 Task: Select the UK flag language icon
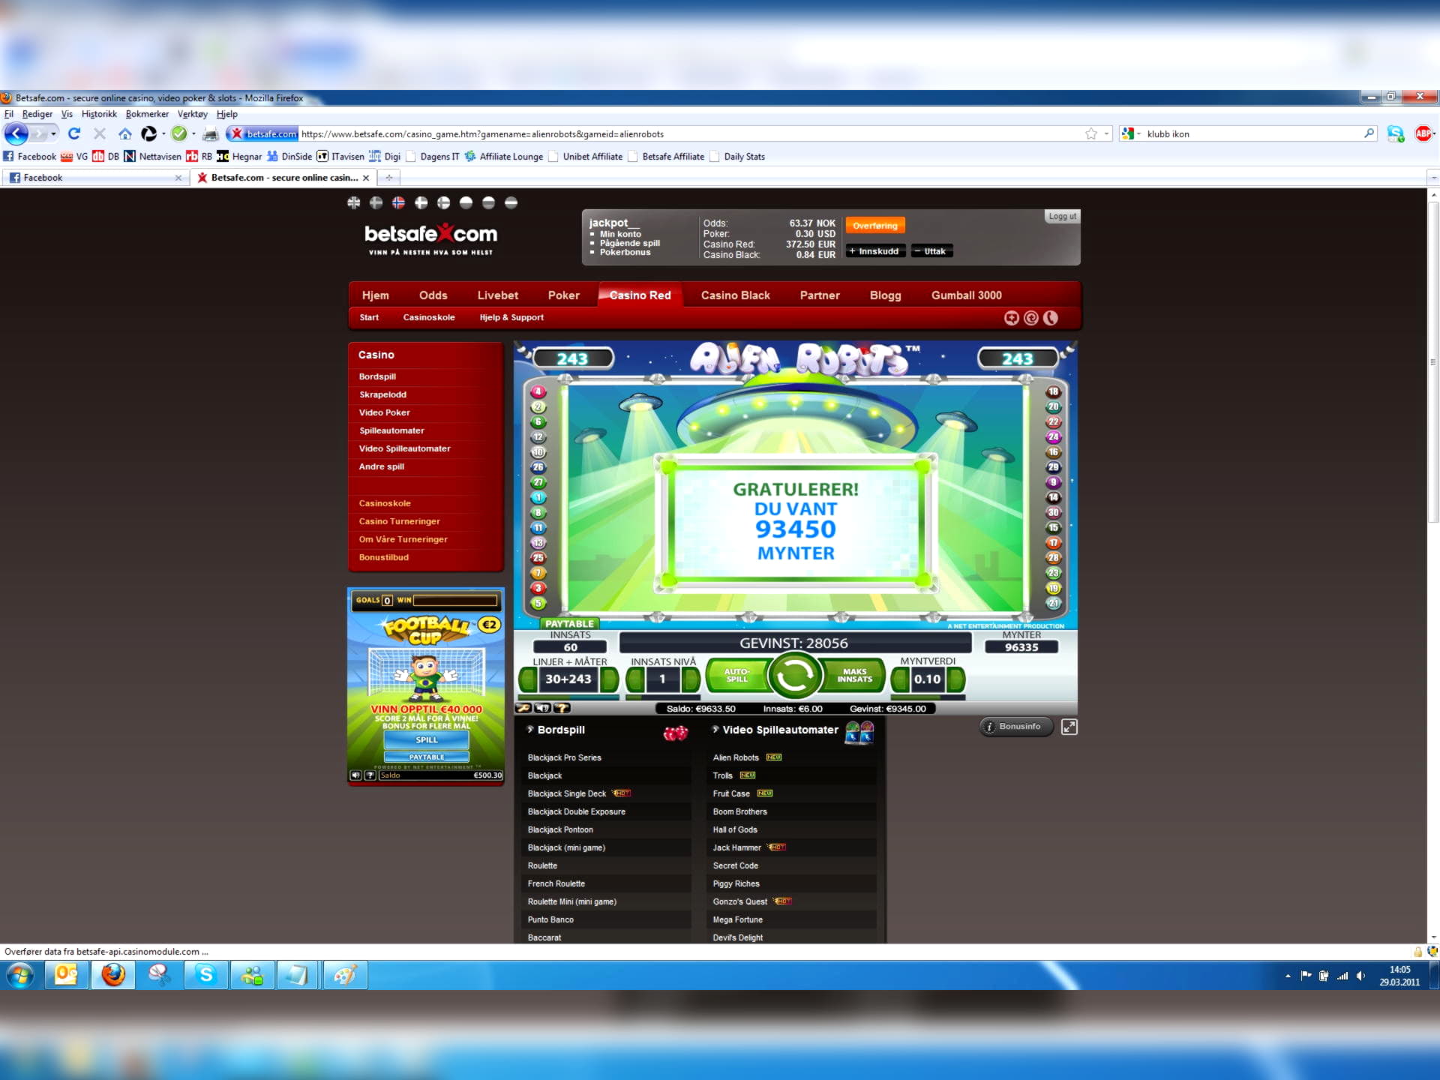(x=354, y=202)
